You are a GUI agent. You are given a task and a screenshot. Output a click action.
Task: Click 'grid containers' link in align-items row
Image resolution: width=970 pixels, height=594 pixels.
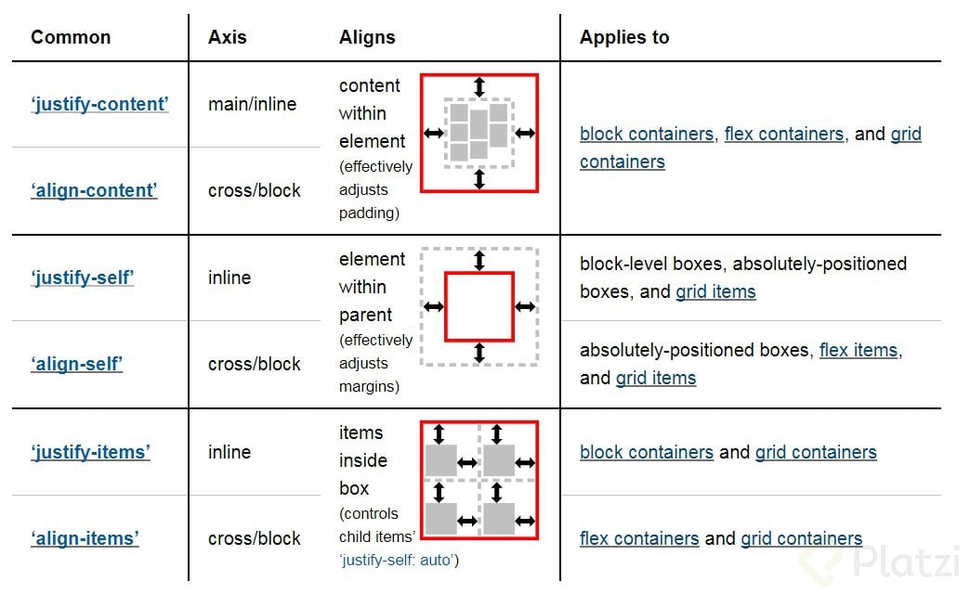801,538
